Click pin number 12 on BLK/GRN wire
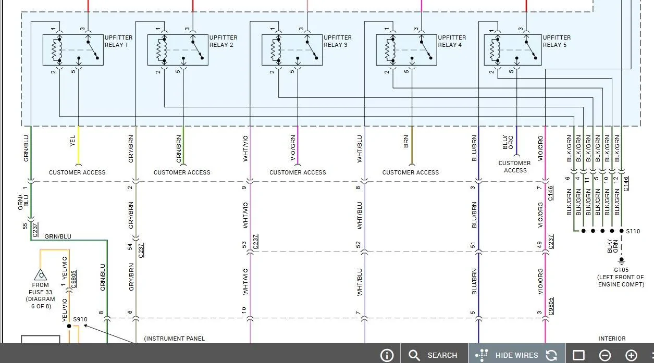Screen dimensions: 654x363 616,179
